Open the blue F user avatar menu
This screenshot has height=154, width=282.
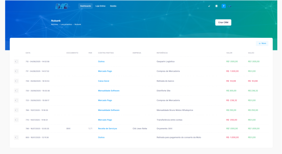[224, 6]
